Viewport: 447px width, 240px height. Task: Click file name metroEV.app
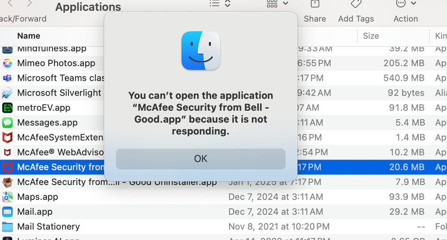[43, 108]
